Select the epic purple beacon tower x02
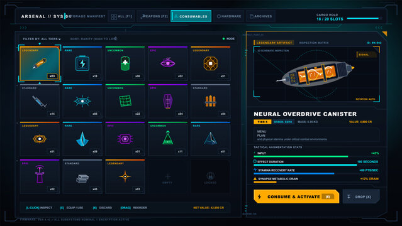 pos(40,176)
